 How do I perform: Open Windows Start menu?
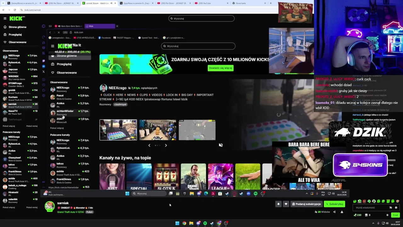[x=177, y=223]
